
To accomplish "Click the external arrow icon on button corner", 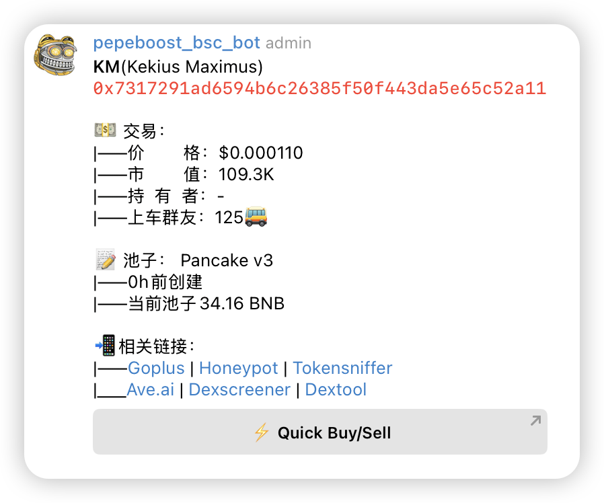I will click(x=535, y=420).
